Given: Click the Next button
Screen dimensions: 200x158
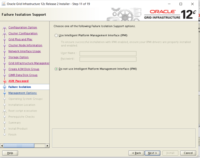Looking at the screenshot, I should tap(152, 153).
